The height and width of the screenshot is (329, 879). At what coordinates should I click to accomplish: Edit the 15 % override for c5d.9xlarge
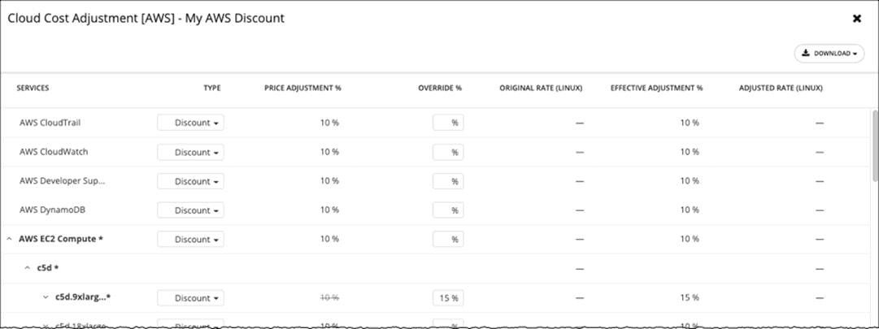pyautogui.click(x=448, y=297)
